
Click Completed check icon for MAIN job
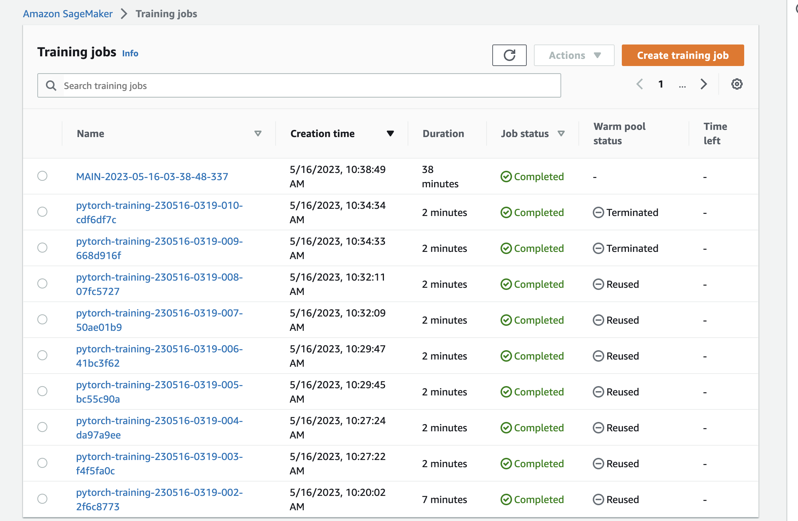click(x=506, y=177)
